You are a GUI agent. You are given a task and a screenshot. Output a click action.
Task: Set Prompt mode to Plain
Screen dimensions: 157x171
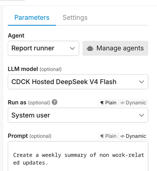click(x=108, y=136)
